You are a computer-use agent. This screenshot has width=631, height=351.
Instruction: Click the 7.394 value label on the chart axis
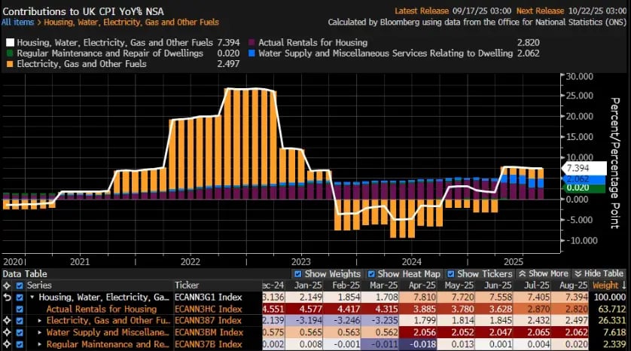coord(584,168)
